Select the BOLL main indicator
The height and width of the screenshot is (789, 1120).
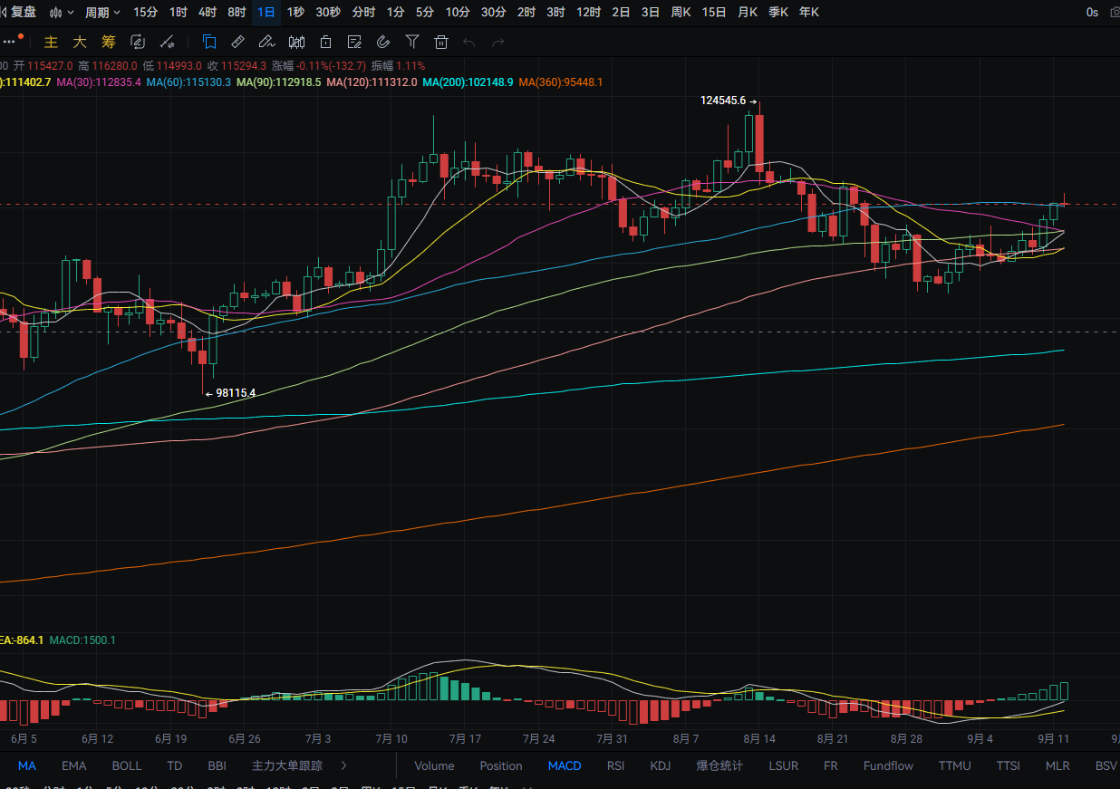(x=127, y=765)
